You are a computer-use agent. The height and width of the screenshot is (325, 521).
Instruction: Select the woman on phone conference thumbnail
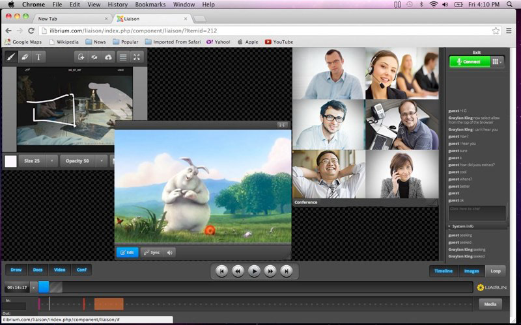[x=402, y=174]
